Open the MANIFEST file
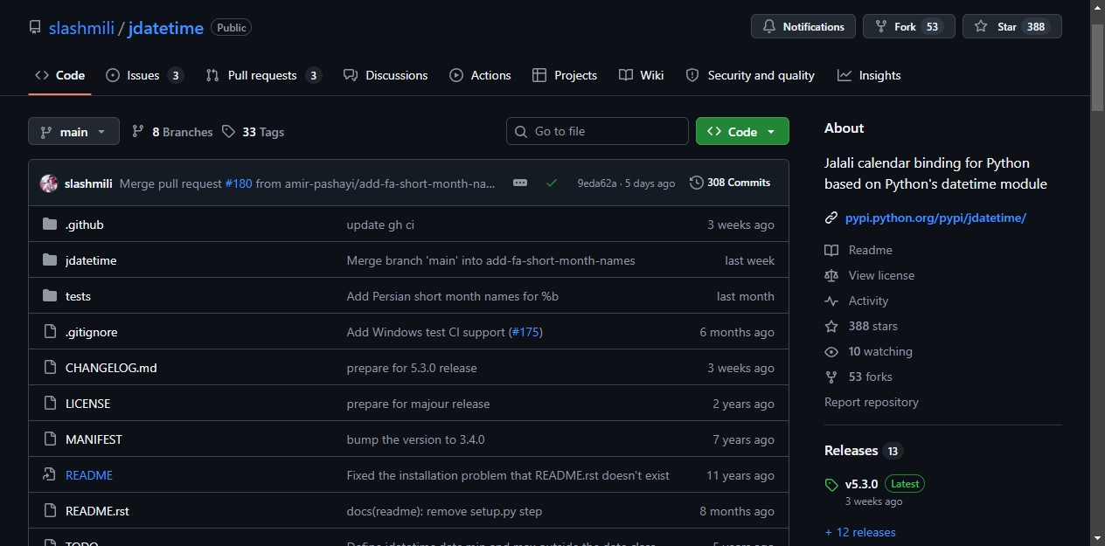This screenshot has height=546, width=1105. click(94, 439)
